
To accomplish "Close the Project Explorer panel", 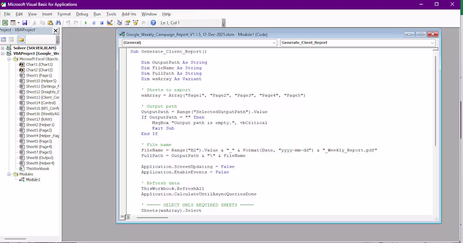I will (x=56, y=30).
